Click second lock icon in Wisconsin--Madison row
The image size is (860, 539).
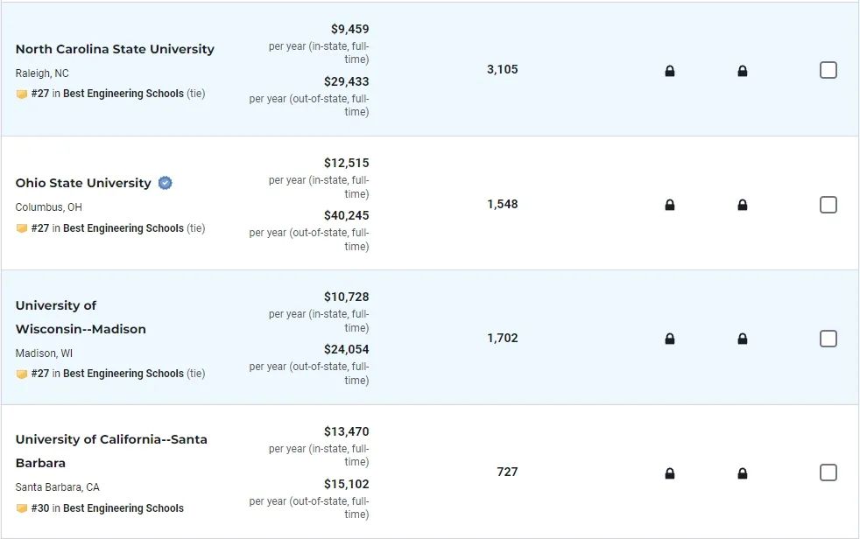pyautogui.click(x=742, y=339)
